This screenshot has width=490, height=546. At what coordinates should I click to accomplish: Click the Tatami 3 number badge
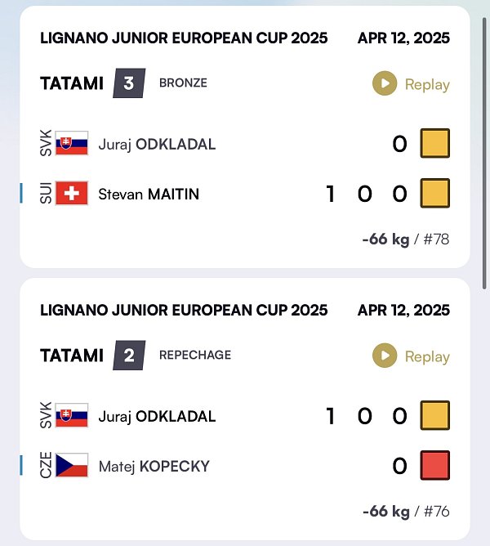coord(129,83)
